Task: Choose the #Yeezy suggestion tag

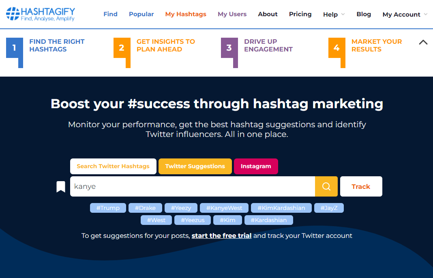Action: tap(181, 208)
